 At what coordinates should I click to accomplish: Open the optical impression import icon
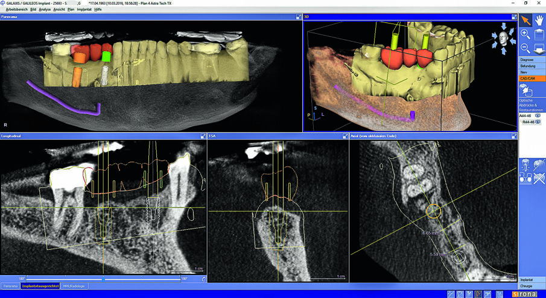click(x=525, y=90)
